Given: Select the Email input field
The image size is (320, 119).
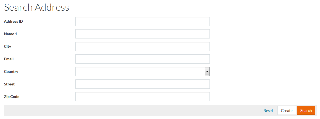Looking at the screenshot, I should tap(142, 59).
